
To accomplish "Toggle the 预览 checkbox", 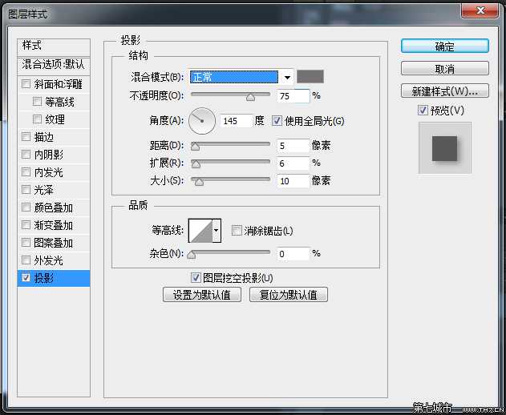I will pos(423,111).
